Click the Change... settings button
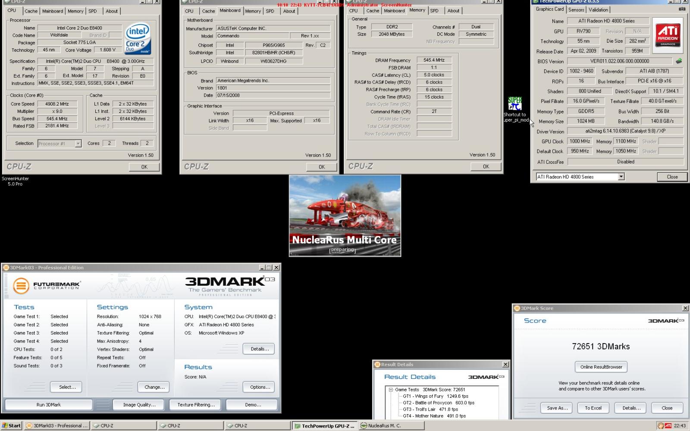The width and height of the screenshot is (690, 431). pos(154,387)
